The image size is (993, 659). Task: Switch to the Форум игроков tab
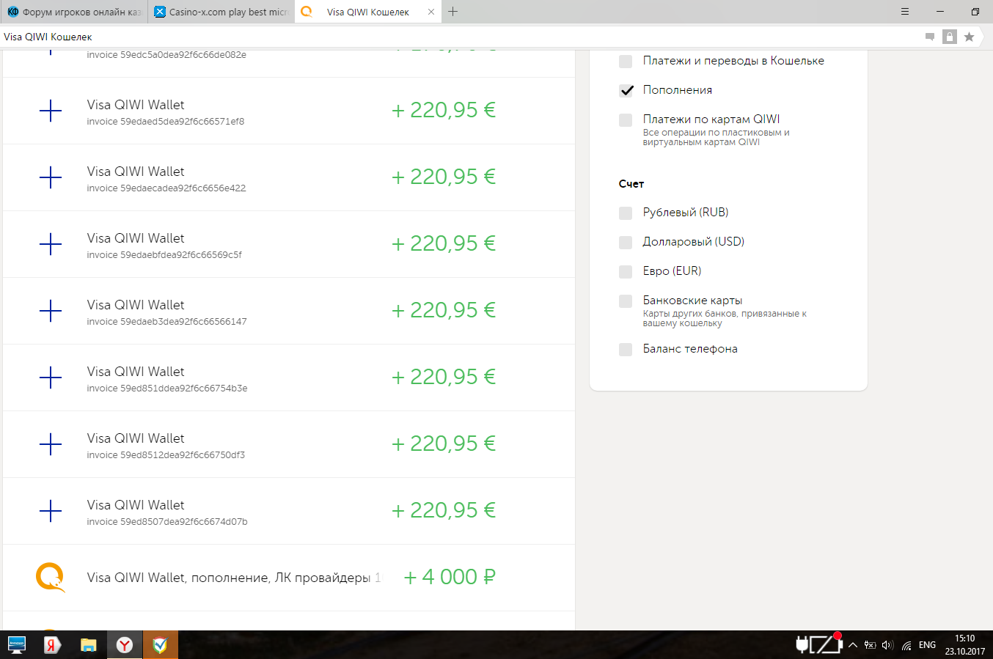pos(74,12)
